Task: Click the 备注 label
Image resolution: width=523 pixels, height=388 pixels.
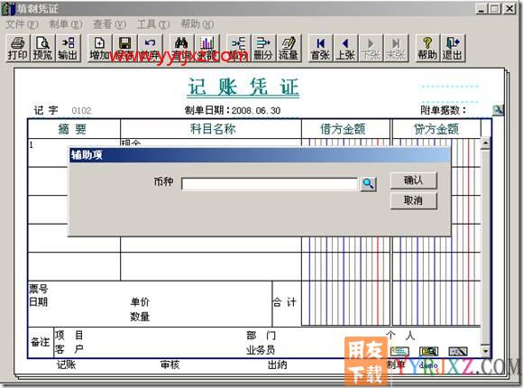Action: coord(40,342)
